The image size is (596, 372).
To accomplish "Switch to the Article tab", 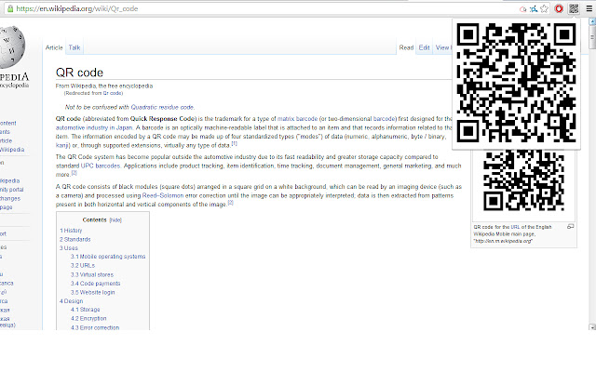I will click(x=54, y=47).
